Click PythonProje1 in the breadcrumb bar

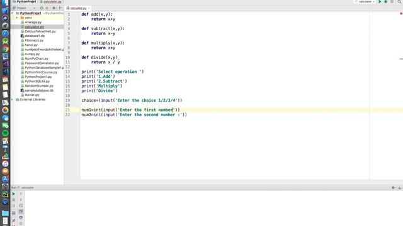24,1
